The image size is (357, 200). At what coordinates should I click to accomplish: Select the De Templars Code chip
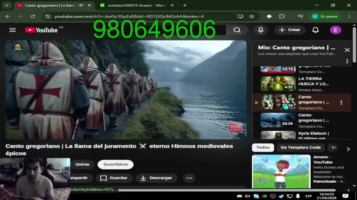[x=301, y=147]
